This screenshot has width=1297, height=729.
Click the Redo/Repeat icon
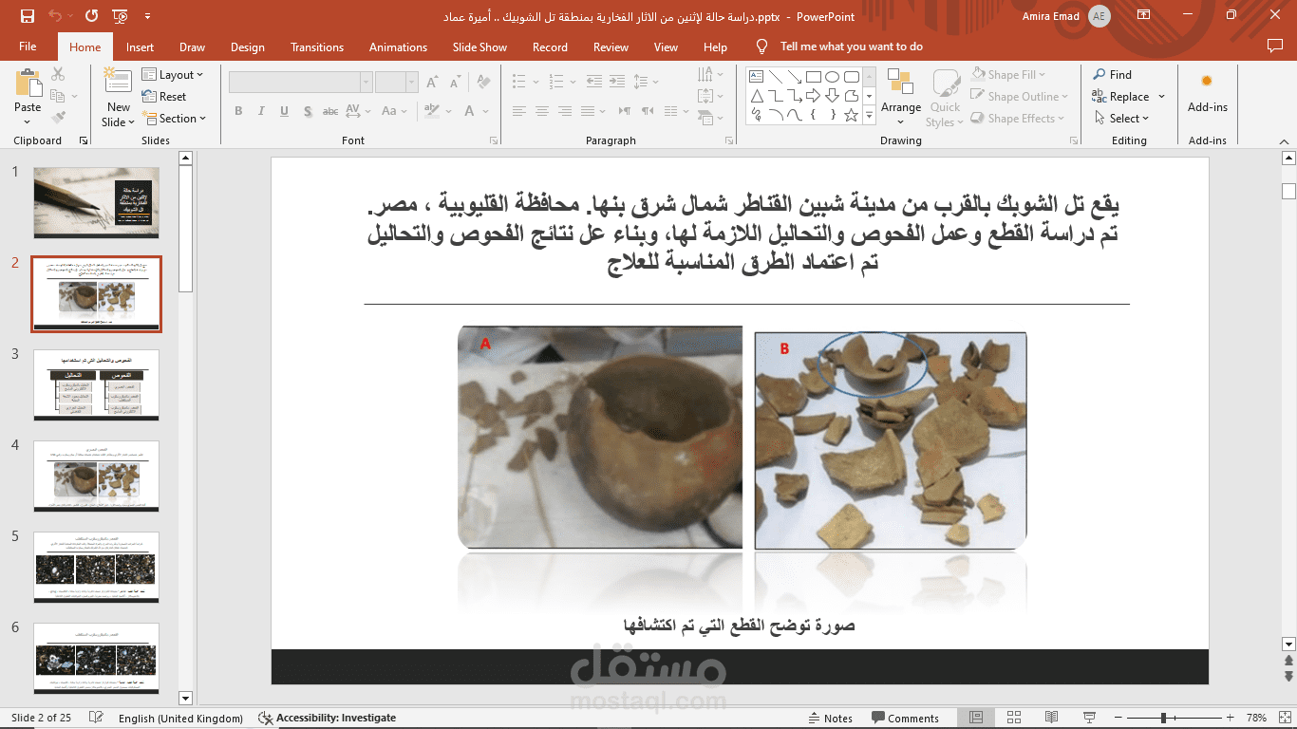[x=91, y=16]
